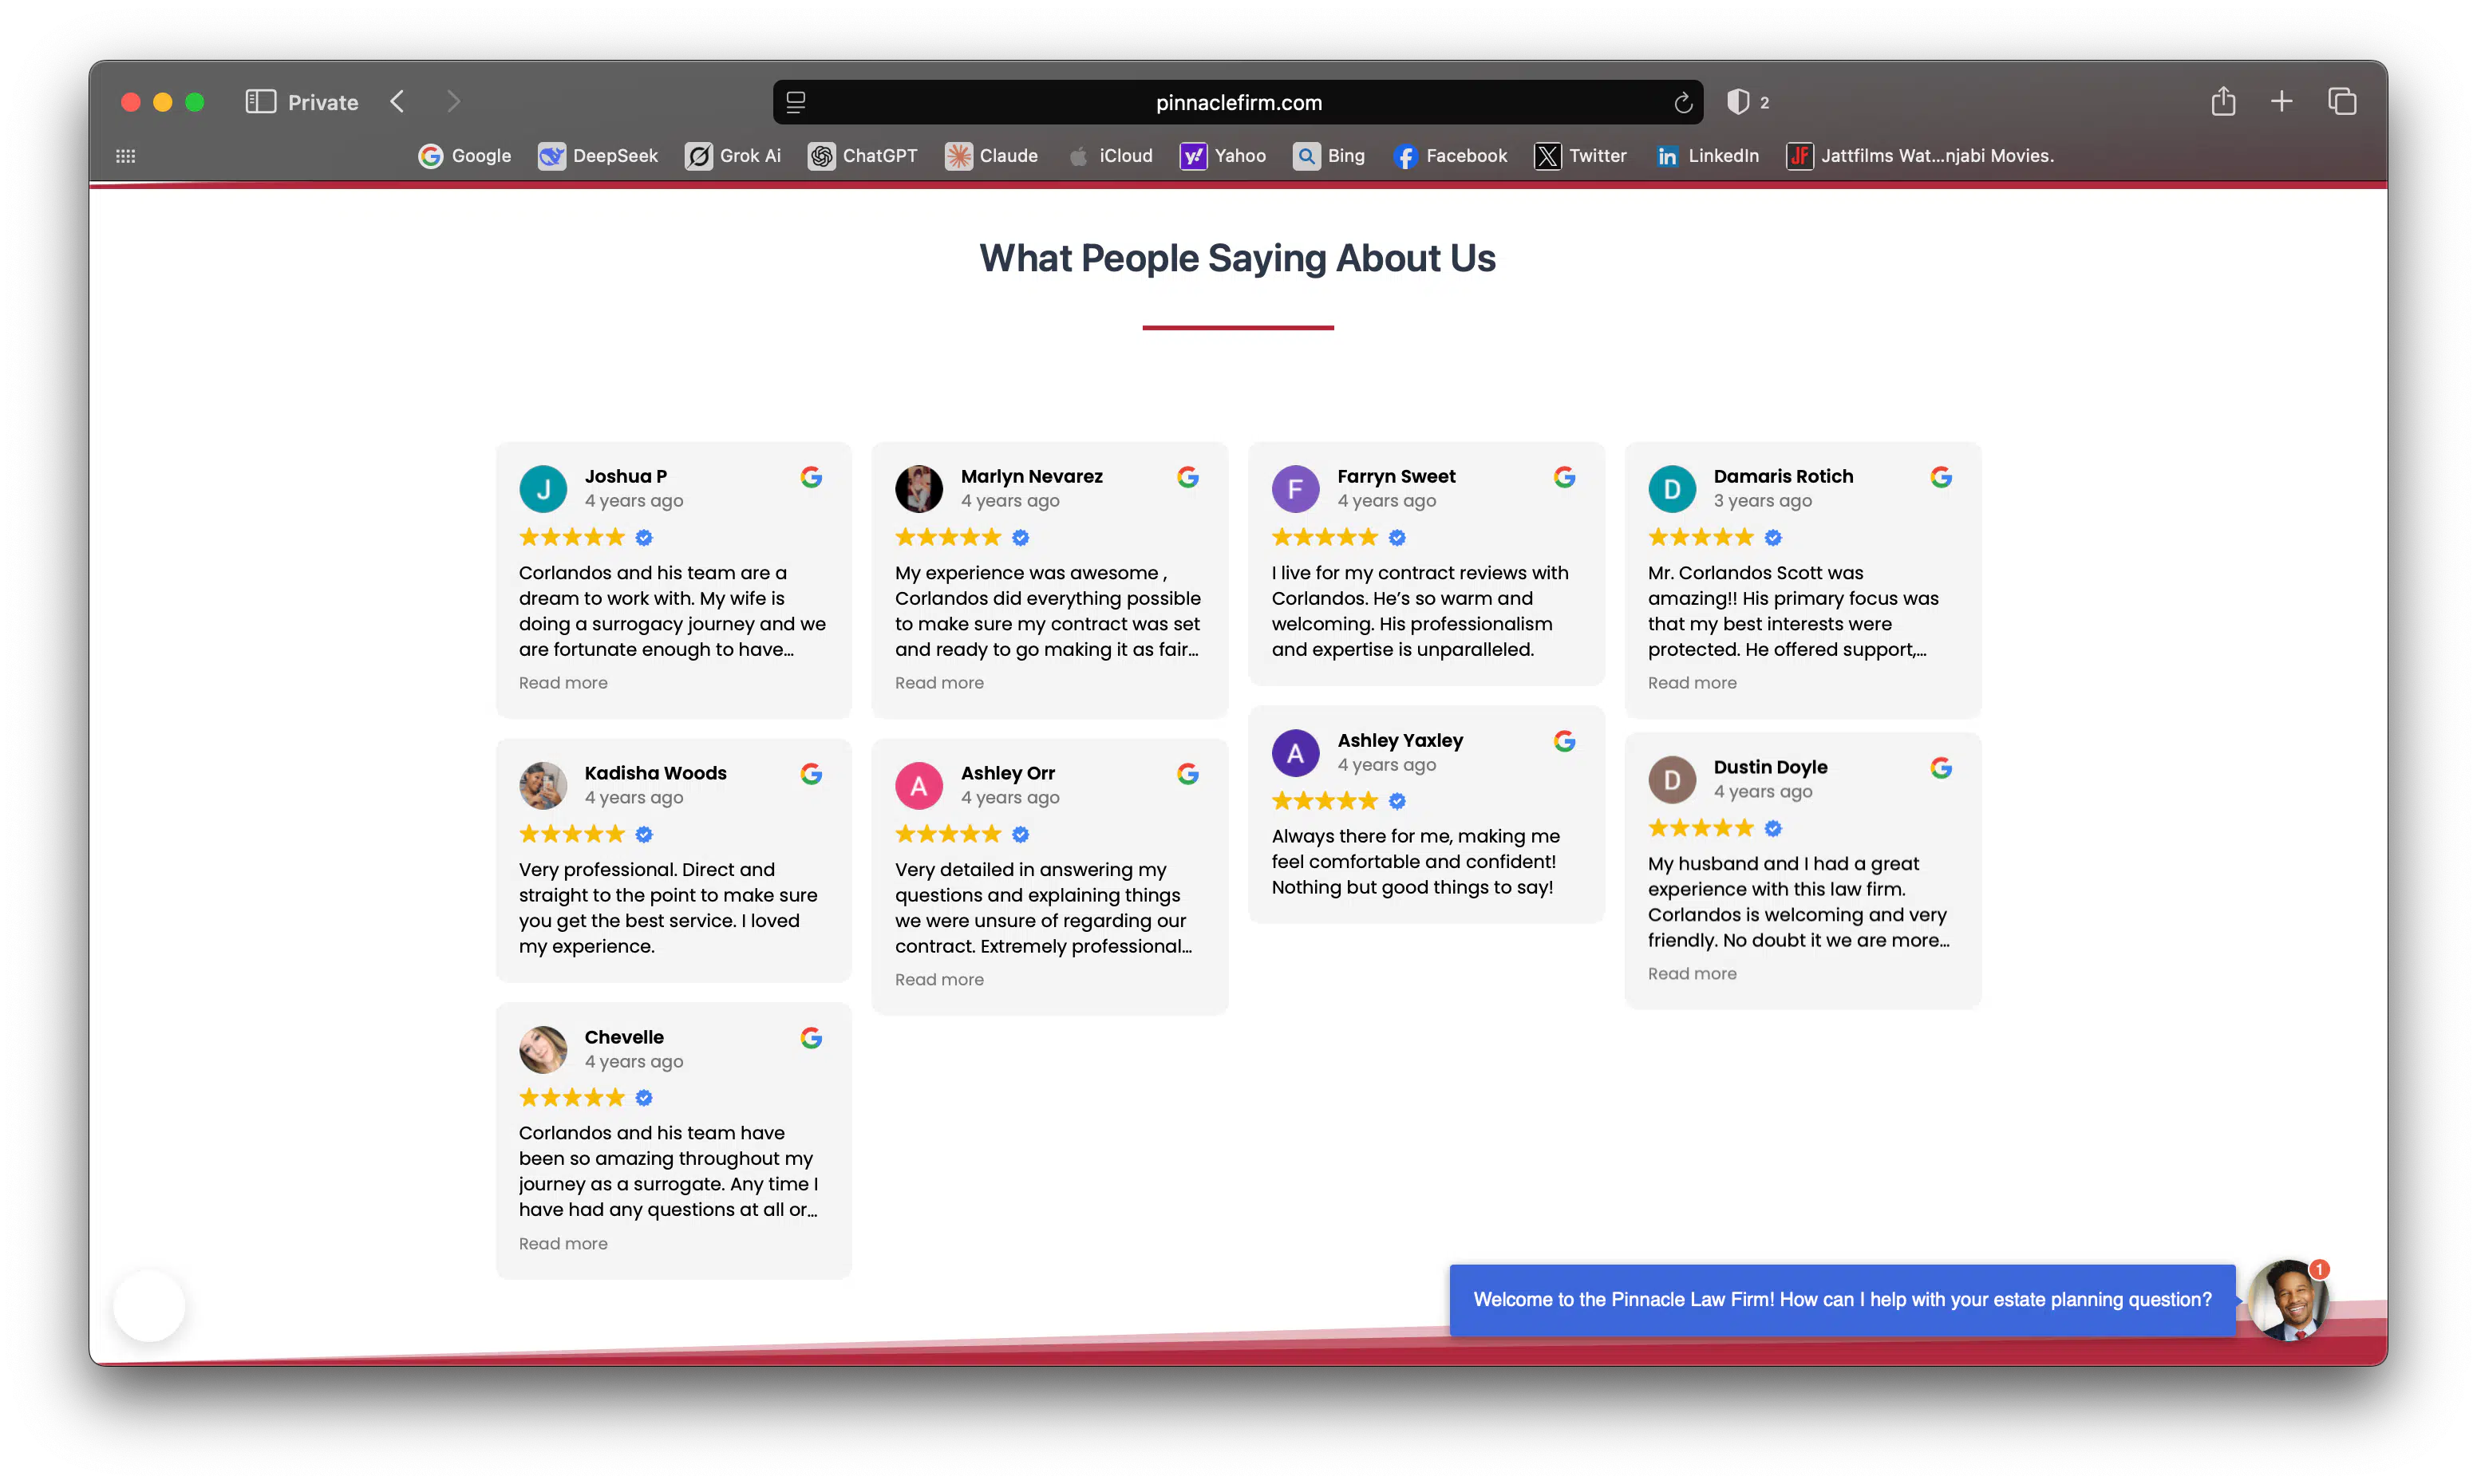The height and width of the screenshot is (1484, 2477).
Task: Click the chat agent avatar photo
Action: 2289,1300
